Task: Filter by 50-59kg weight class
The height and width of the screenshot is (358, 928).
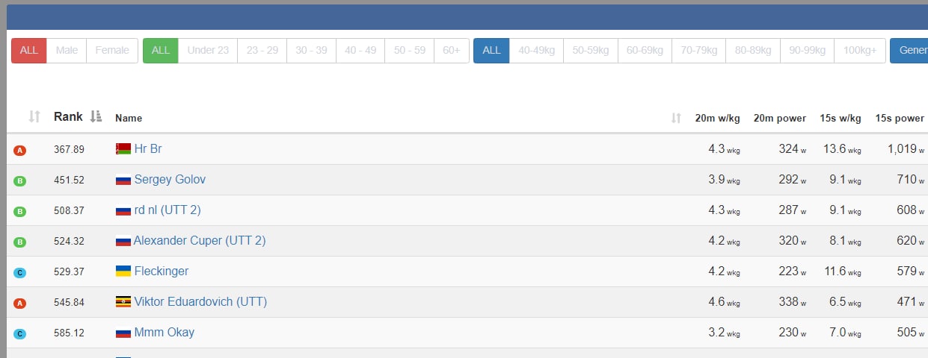Action: pos(591,51)
